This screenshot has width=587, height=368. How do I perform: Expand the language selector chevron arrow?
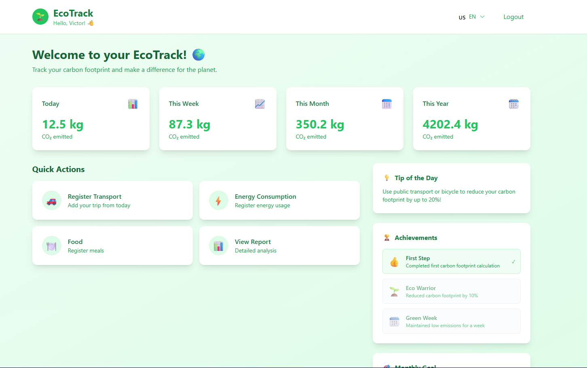(x=482, y=17)
